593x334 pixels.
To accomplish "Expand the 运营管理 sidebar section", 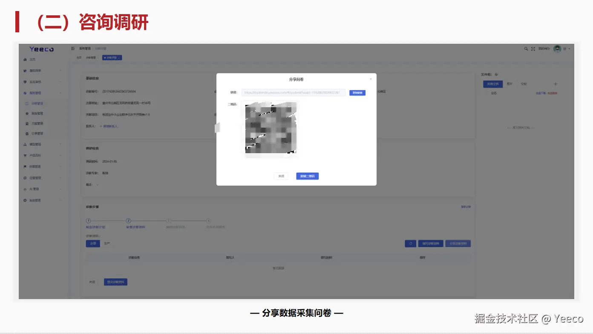I will (24, 177).
